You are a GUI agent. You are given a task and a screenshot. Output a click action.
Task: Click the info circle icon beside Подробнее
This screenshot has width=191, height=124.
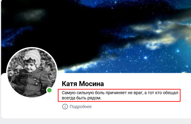pyautogui.click(x=65, y=107)
